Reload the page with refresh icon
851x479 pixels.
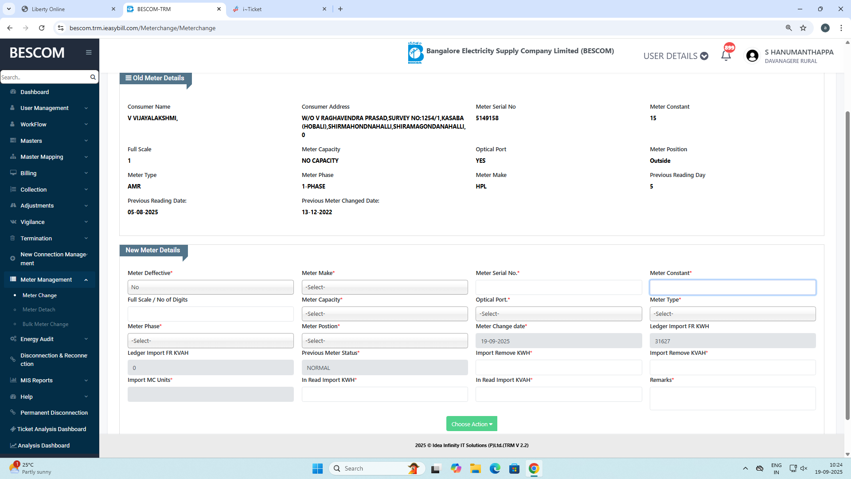coord(42,28)
